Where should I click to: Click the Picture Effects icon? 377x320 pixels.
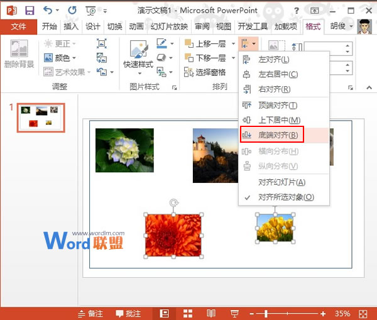161,58
